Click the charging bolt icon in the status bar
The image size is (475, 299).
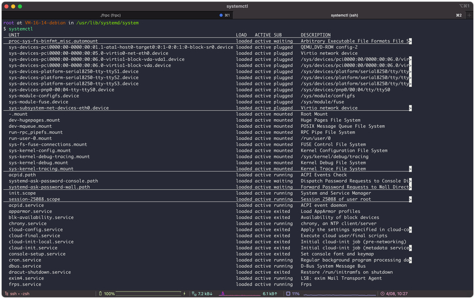pos(184,294)
